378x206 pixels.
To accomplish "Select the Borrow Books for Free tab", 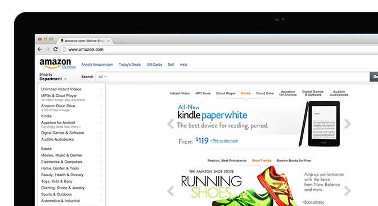I will click(294, 161).
